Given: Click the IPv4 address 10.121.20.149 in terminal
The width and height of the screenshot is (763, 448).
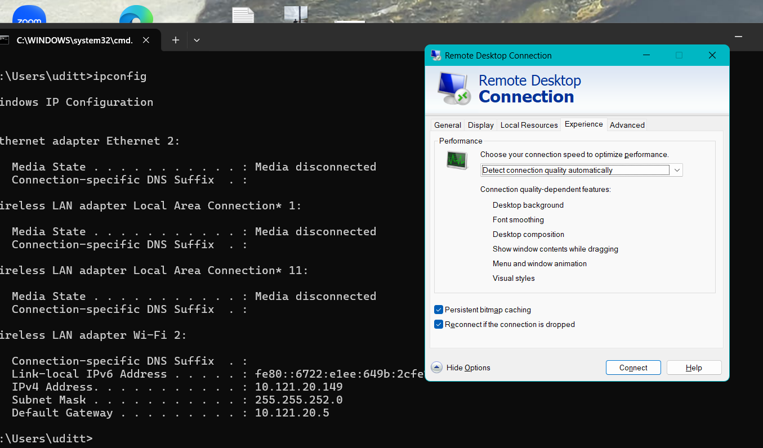Looking at the screenshot, I should (299, 387).
